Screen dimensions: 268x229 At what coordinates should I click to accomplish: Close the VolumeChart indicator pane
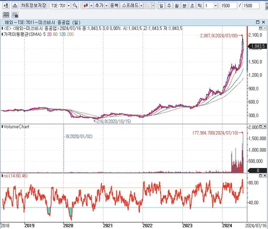coord(265,126)
